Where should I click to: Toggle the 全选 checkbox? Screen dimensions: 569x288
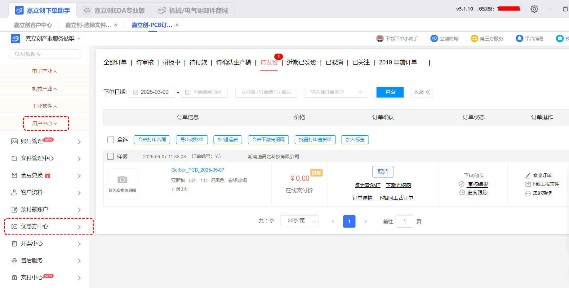(x=110, y=140)
